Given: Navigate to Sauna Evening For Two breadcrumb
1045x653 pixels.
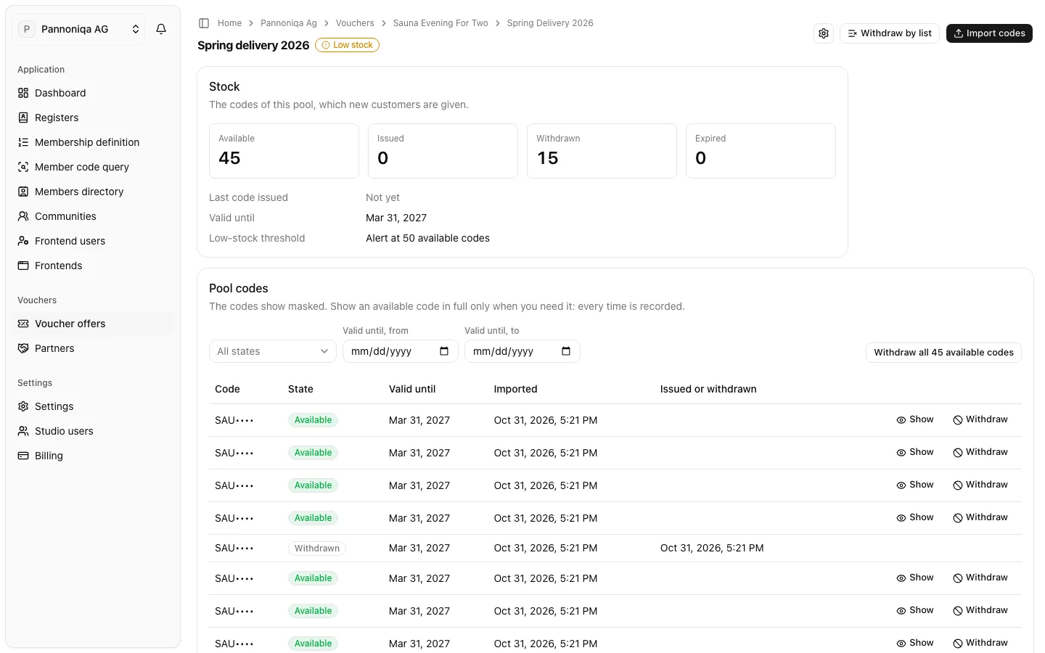Looking at the screenshot, I should 440,23.
